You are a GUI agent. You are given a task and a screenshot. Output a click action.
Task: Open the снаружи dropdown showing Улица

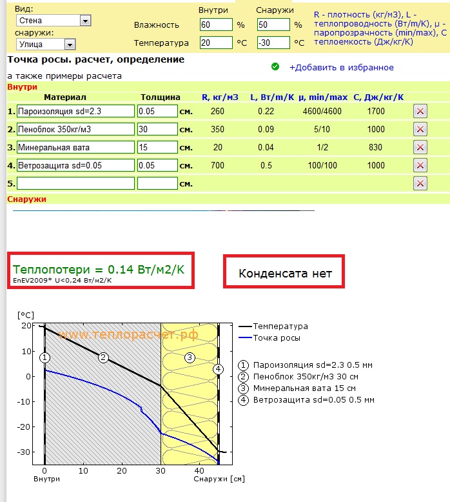46,44
